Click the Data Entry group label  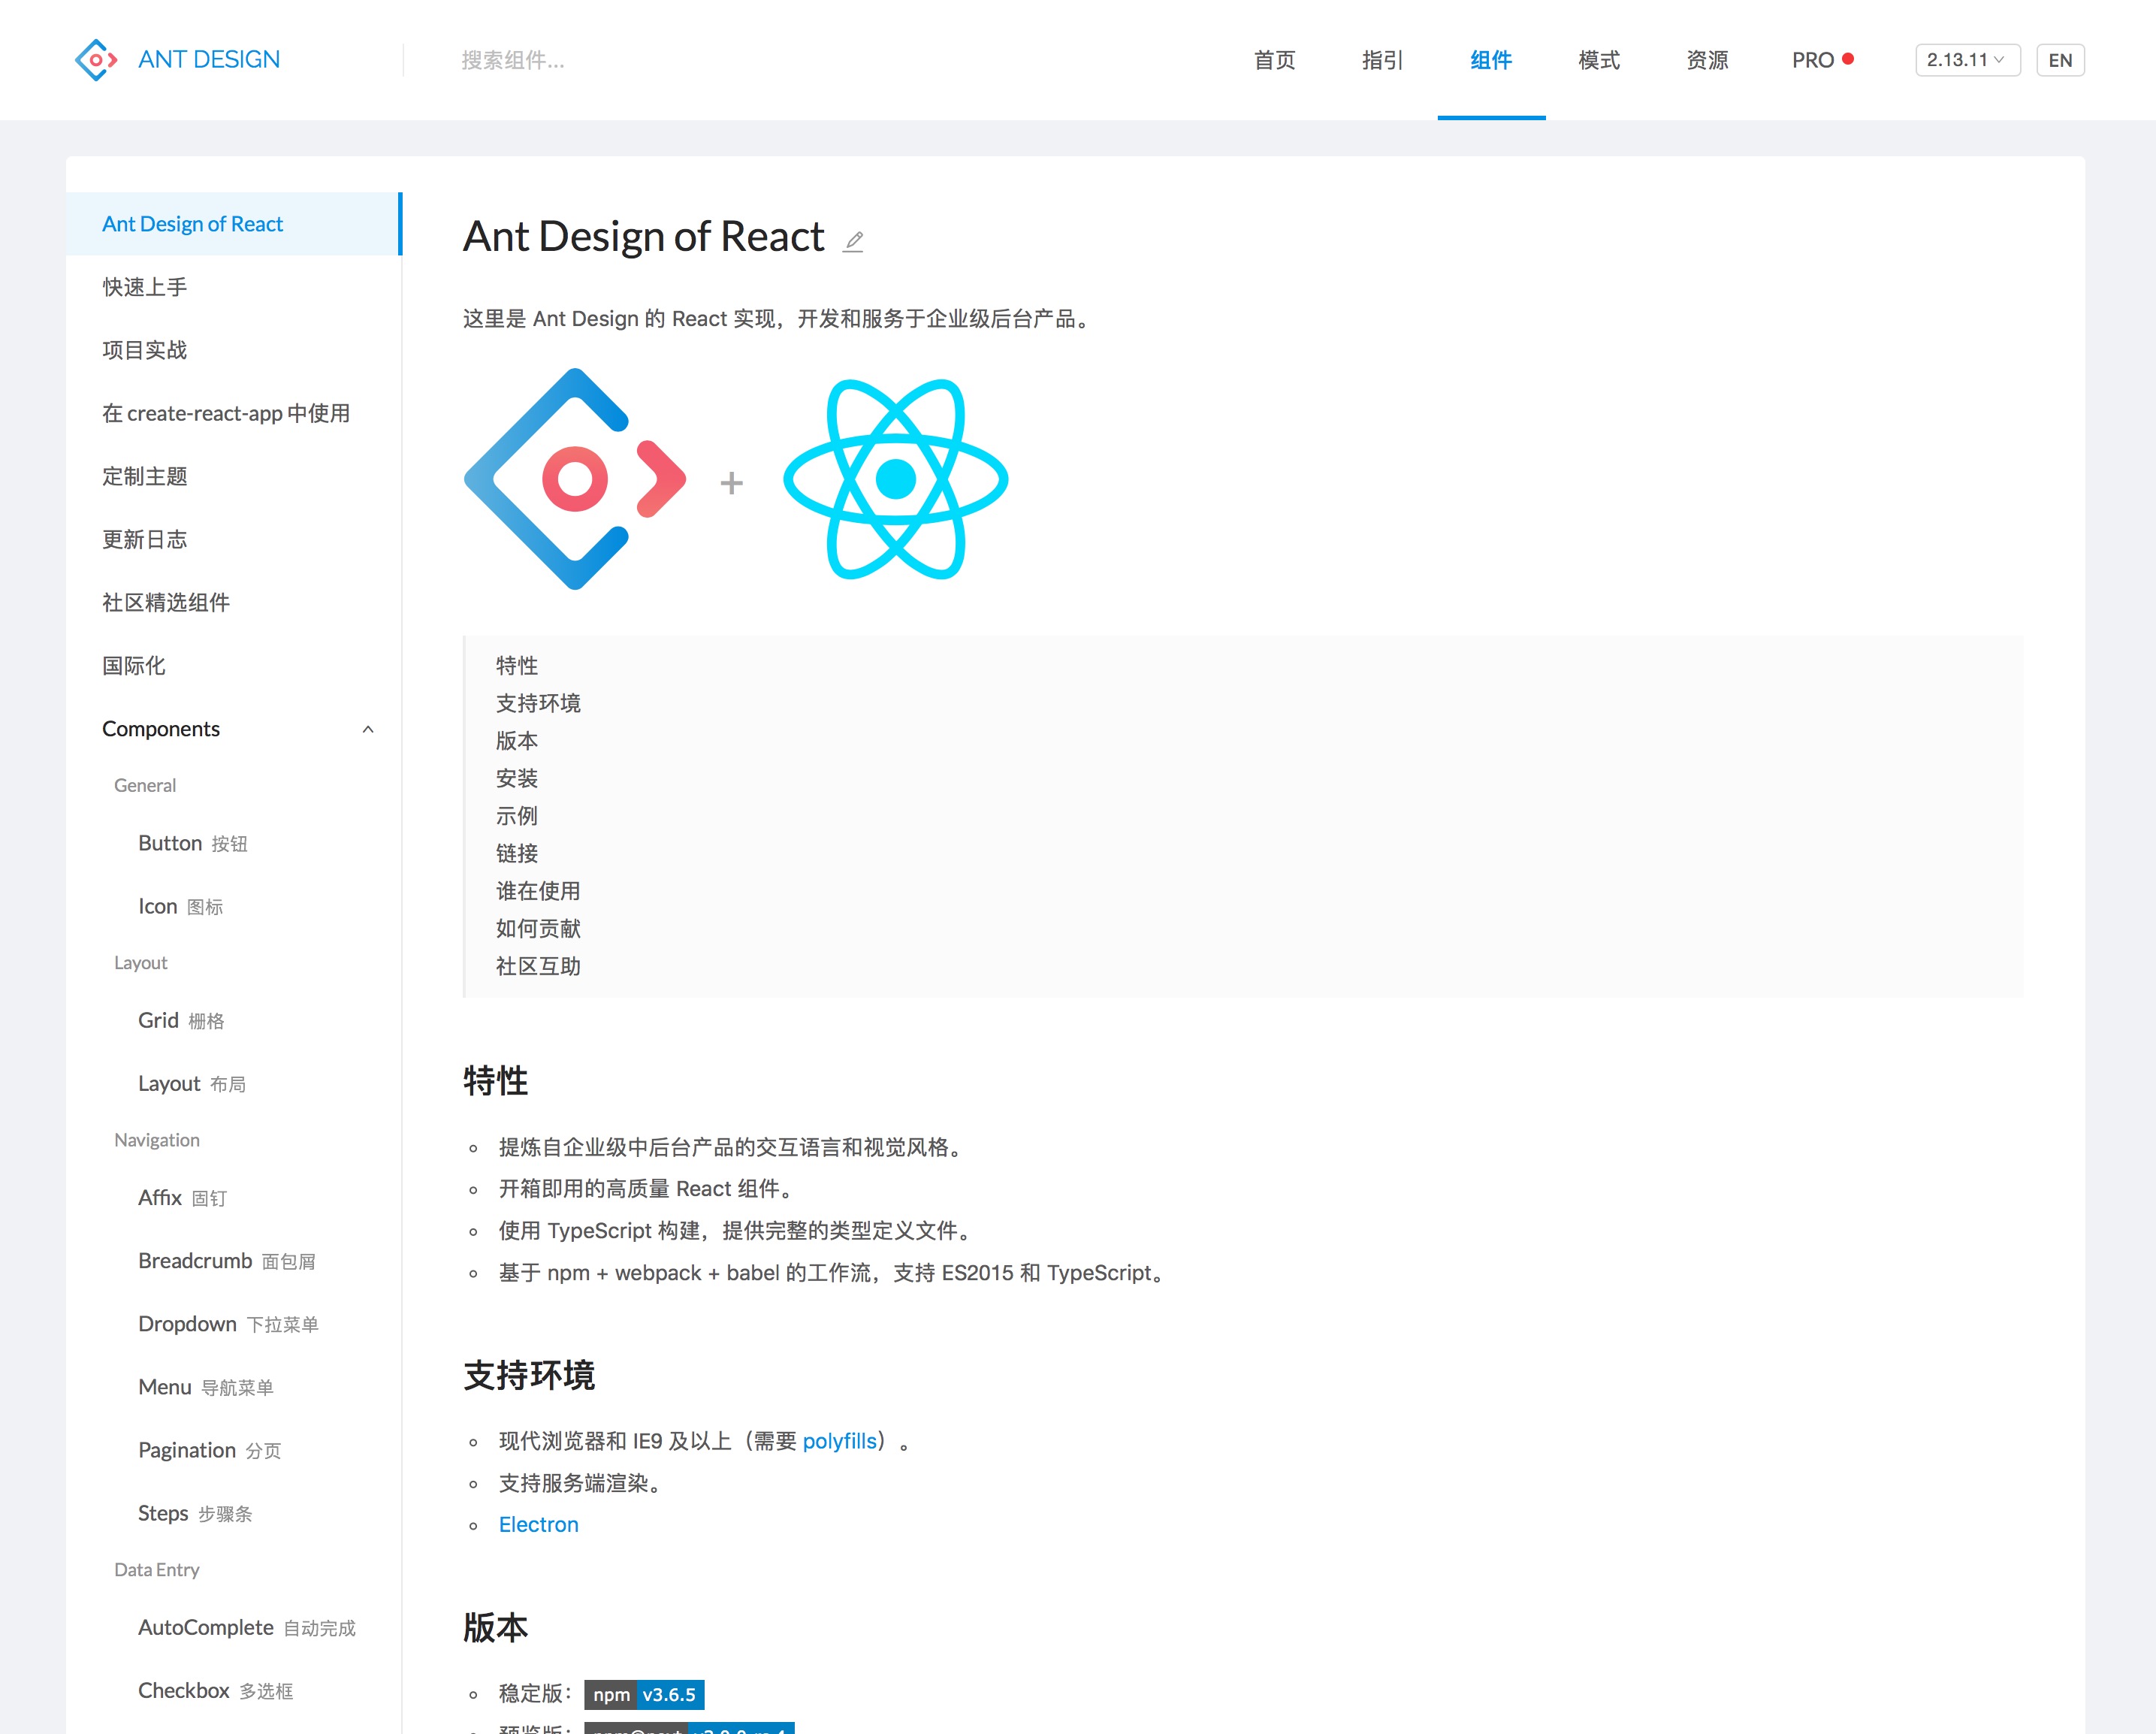(x=157, y=1569)
